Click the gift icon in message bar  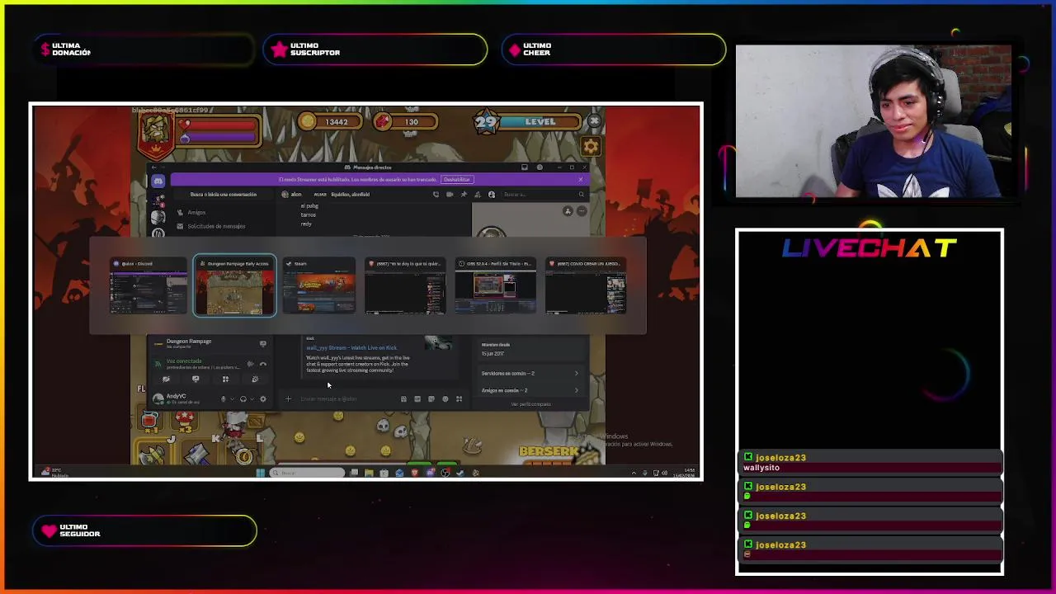coord(403,398)
